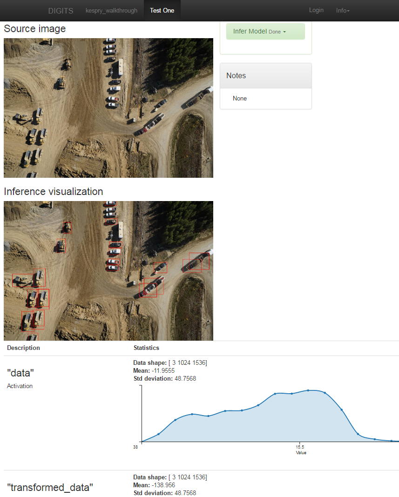Click the caret arrow beside Done
Image resolution: width=399 pixels, height=497 pixels.
click(x=284, y=32)
